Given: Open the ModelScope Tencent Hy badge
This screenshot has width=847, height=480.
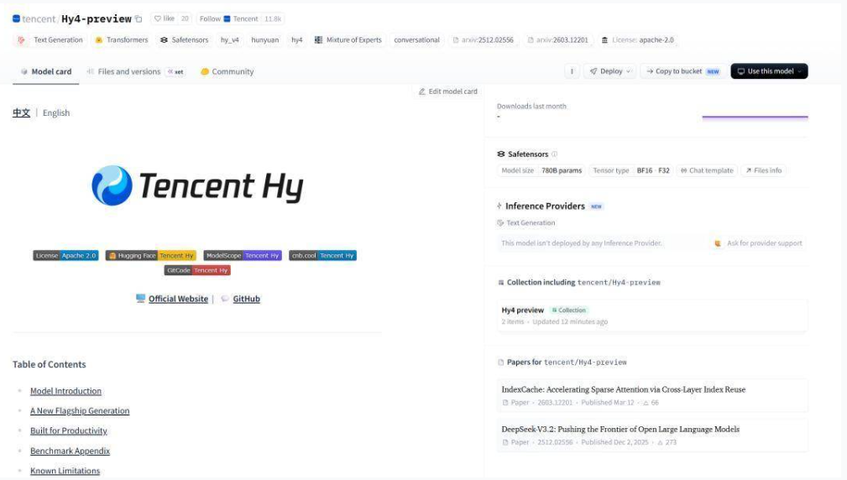Looking at the screenshot, I should point(243,255).
